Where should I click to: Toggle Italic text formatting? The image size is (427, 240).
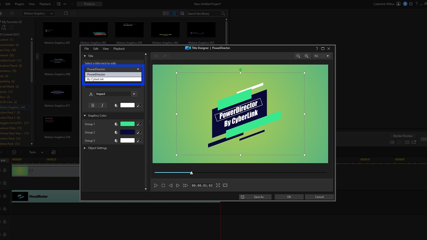pyautogui.click(x=102, y=105)
